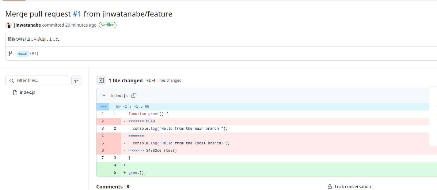Select added line number 5 in diff
This screenshot has width=437, height=190.
click(115, 173)
